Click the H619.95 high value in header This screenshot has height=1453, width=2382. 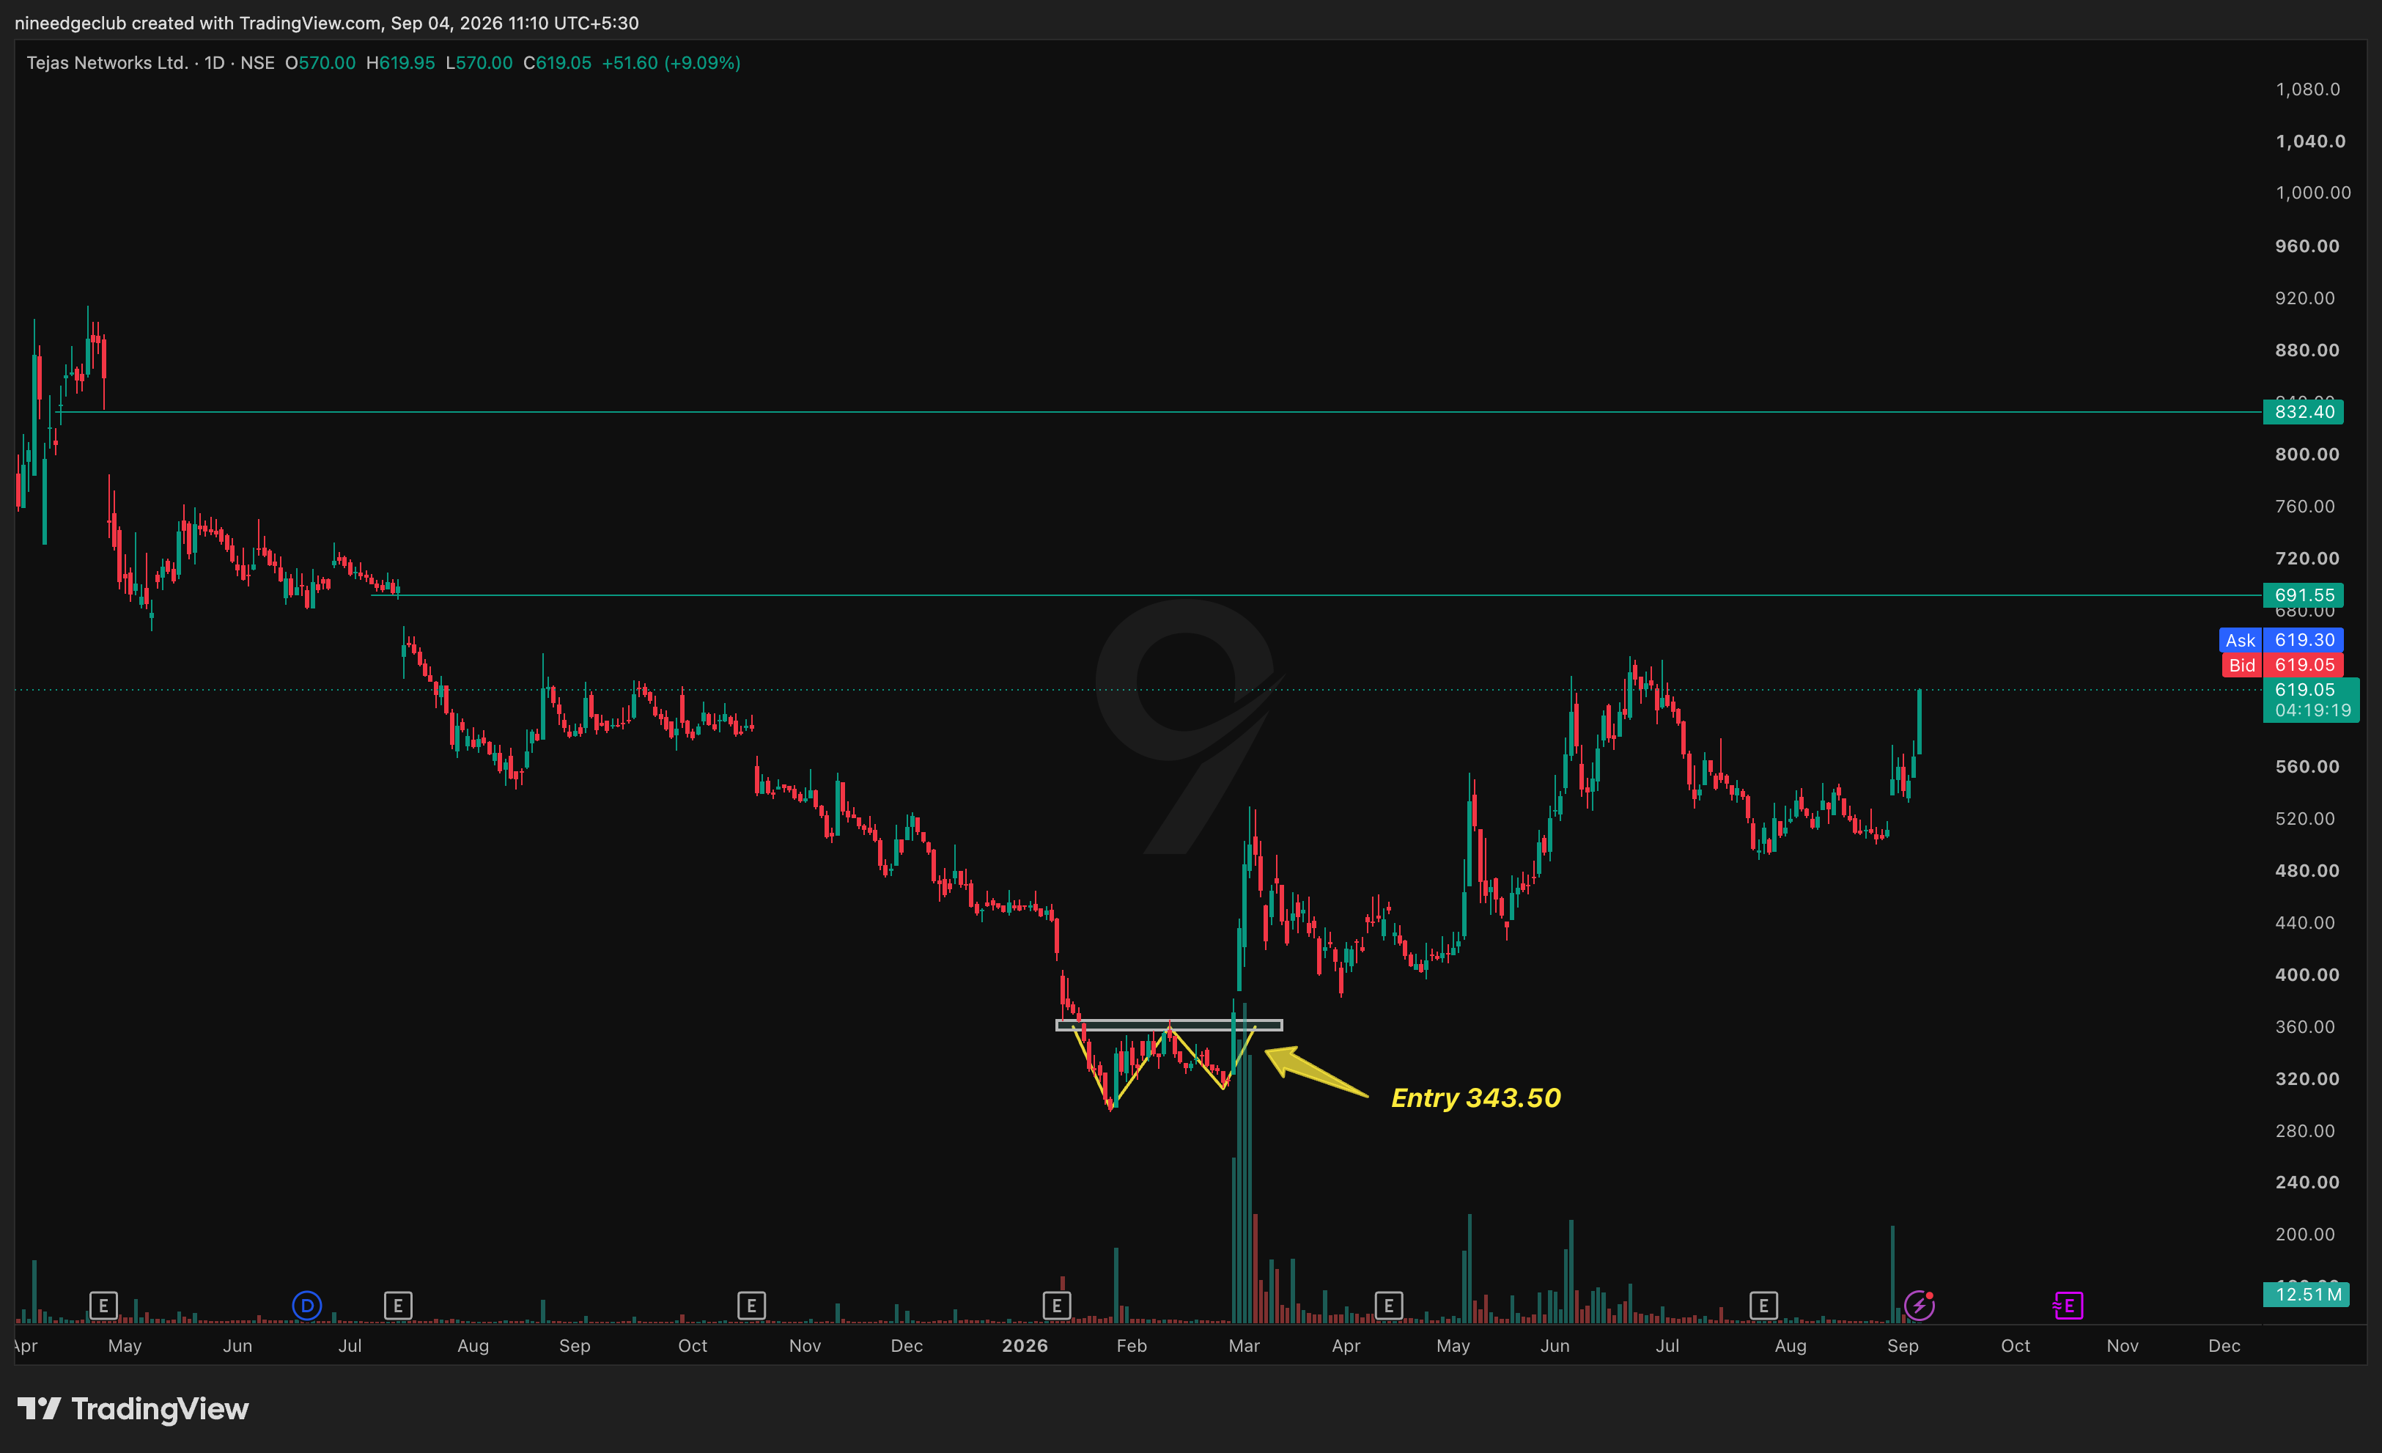(400, 63)
